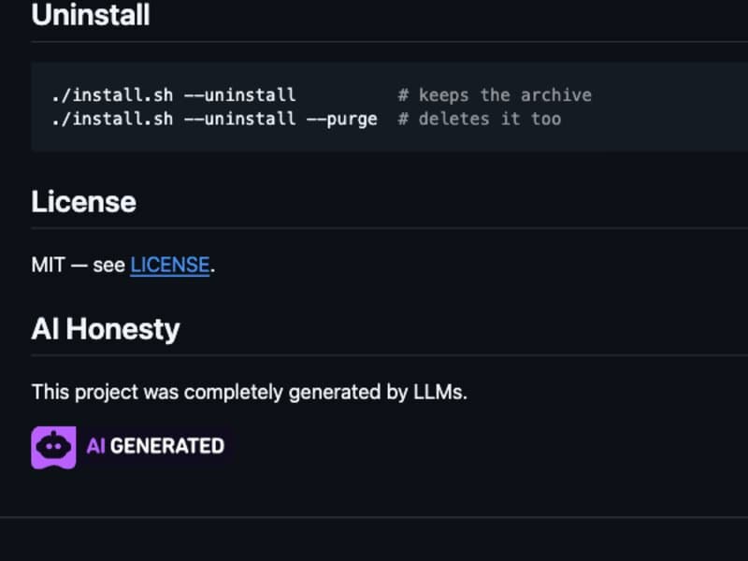The width and height of the screenshot is (748, 561).
Task: Click the word 'see' before LICENSE
Action: pos(108,266)
